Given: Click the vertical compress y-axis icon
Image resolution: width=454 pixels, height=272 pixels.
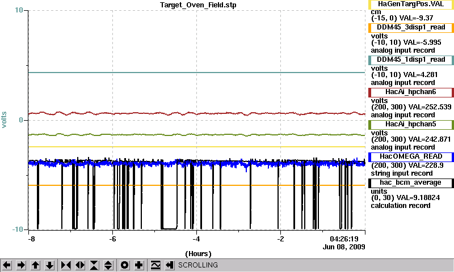Looking at the screenshot, I should point(94,265).
